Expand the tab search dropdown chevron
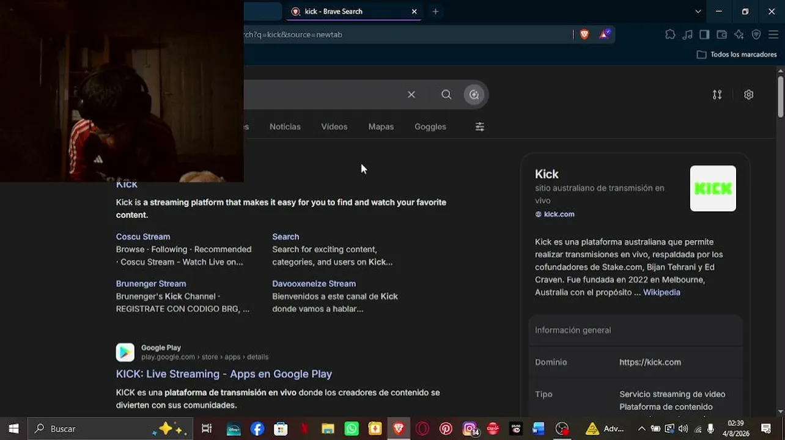785x440 pixels. [698, 12]
